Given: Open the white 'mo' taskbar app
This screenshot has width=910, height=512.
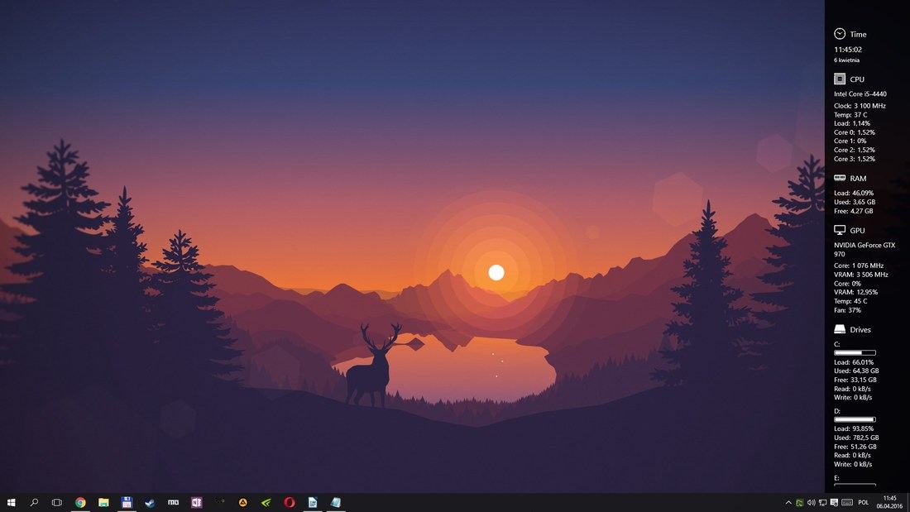Looking at the screenshot, I should (174, 503).
